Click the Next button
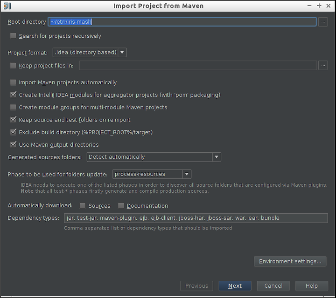 tap(235, 286)
